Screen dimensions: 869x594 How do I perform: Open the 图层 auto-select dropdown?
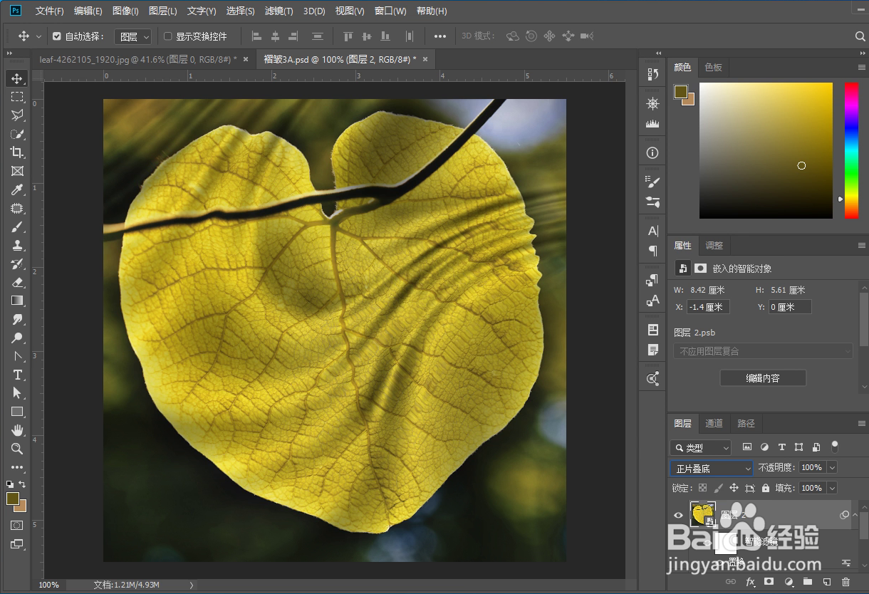(133, 36)
